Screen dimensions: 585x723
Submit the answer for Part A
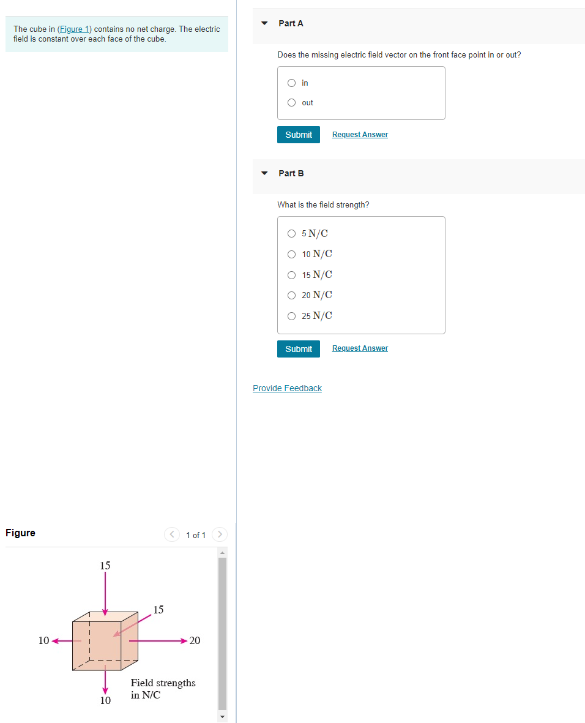[298, 134]
